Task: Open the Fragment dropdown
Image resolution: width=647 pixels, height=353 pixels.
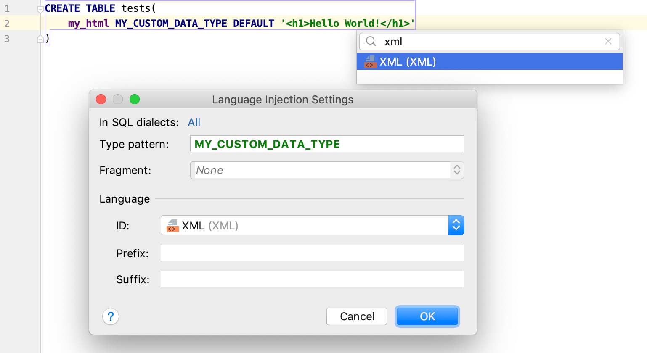Action: (x=327, y=170)
